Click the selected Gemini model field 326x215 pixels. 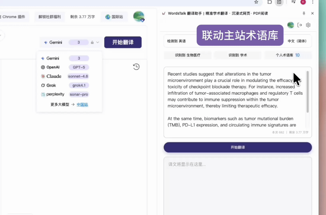coord(71,42)
